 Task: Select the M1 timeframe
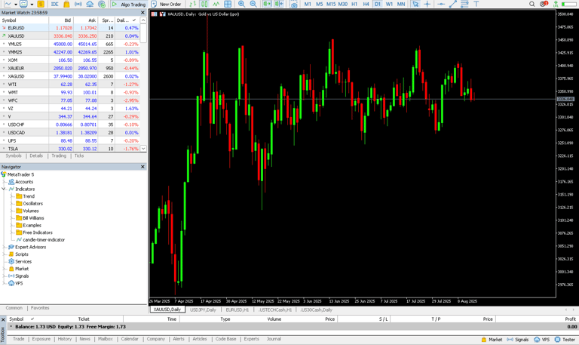click(x=308, y=4)
